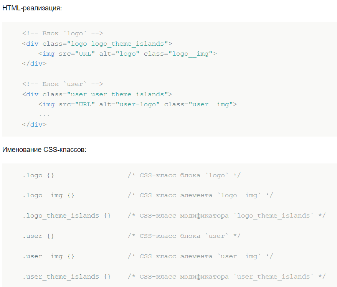Click the div with class 'logo logo_theme_islands'
The width and height of the screenshot is (337, 287).
(97, 44)
